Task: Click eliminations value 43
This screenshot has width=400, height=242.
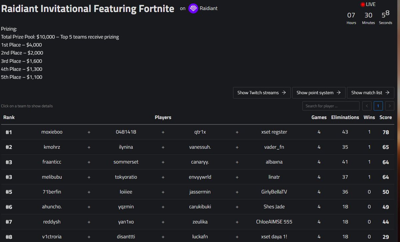Action: point(345,132)
